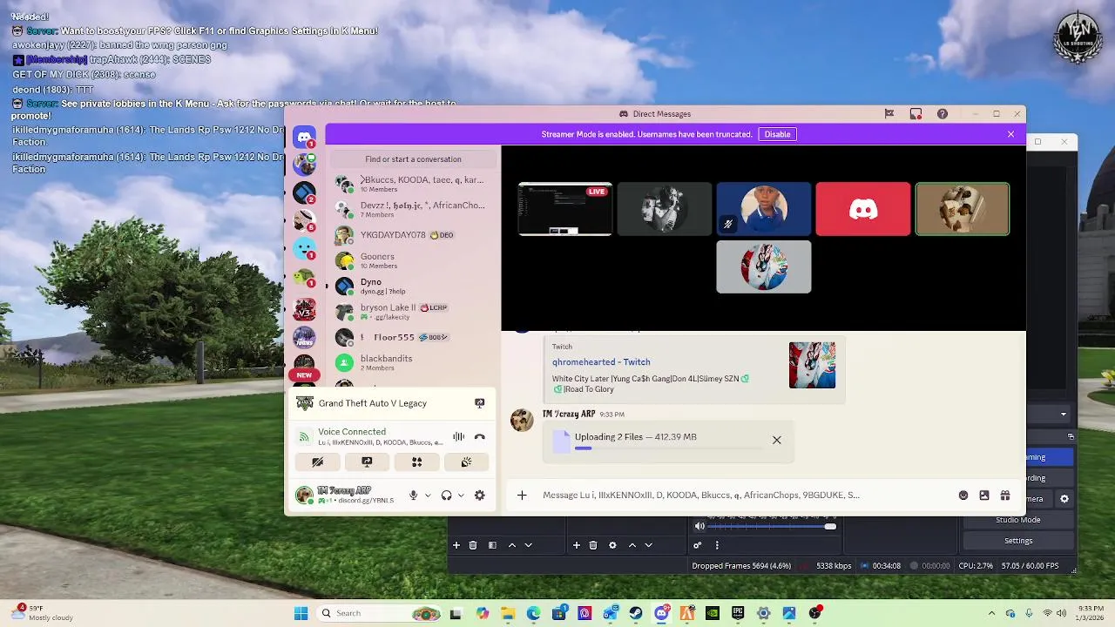1115x627 pixels.
Task: Expand microphone input options arrow
Action: click(428, 496)
